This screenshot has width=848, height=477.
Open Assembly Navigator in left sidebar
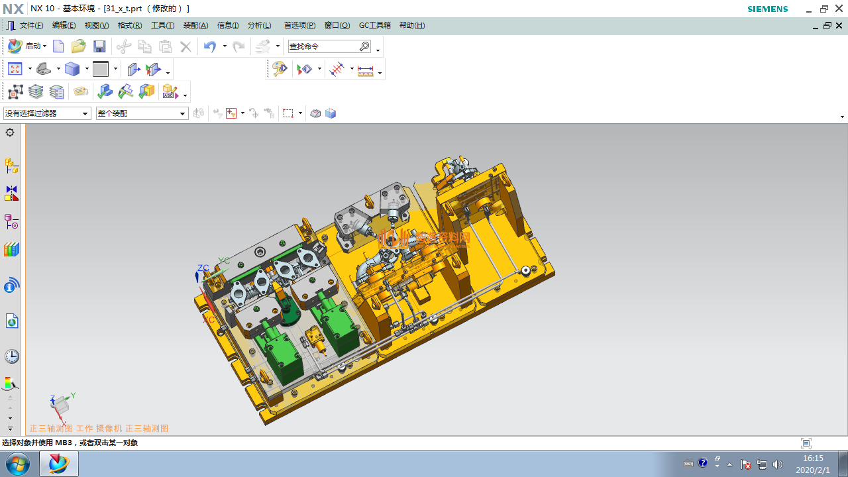pyautogui.click(x=11, y=165)
